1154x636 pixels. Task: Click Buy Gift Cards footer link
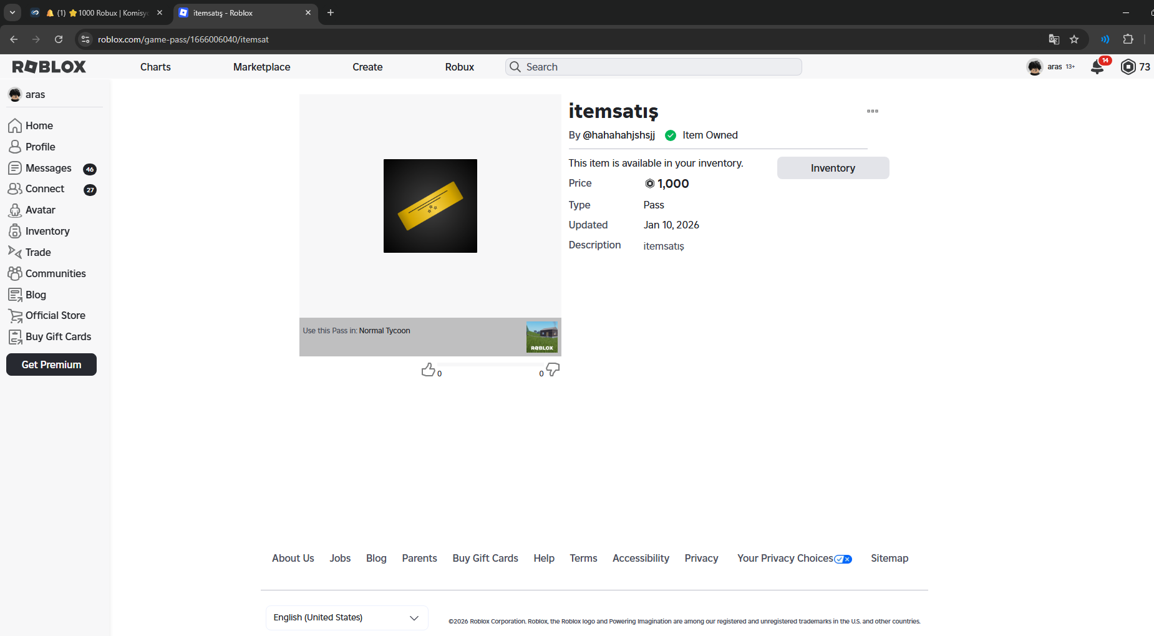pyautogui.click(x=485, y=559)
